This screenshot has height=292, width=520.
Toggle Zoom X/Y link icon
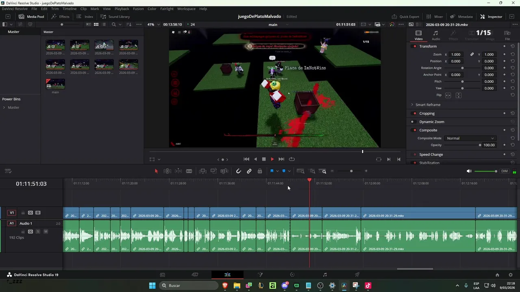click(472, 54)
